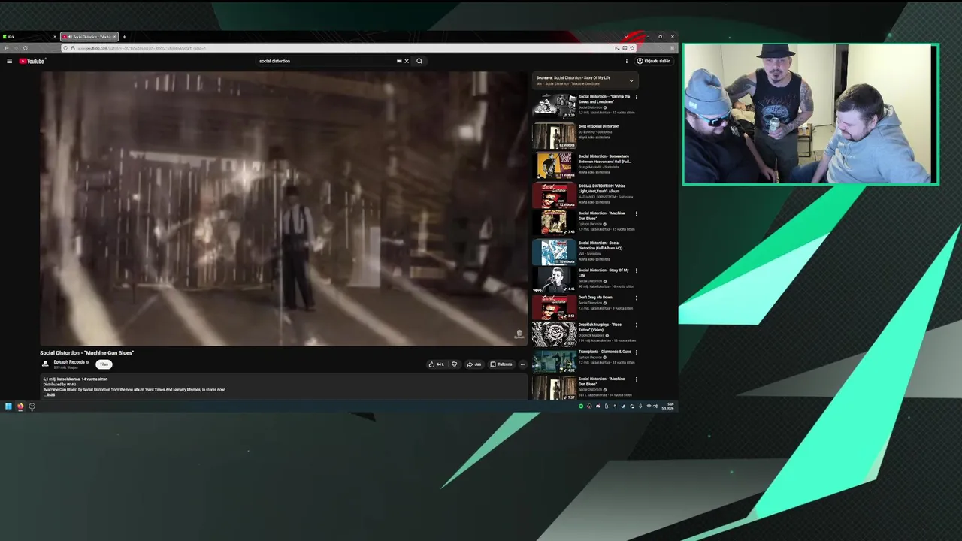Share the video via Jaa button
Viewport: 962px width, 541px height.
(473, 364)
